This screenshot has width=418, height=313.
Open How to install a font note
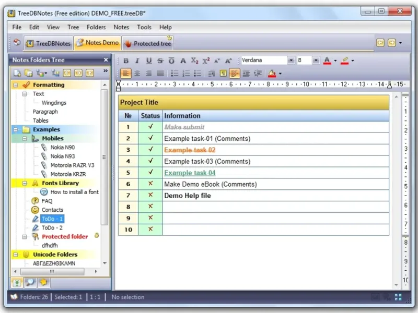[74, 192]
